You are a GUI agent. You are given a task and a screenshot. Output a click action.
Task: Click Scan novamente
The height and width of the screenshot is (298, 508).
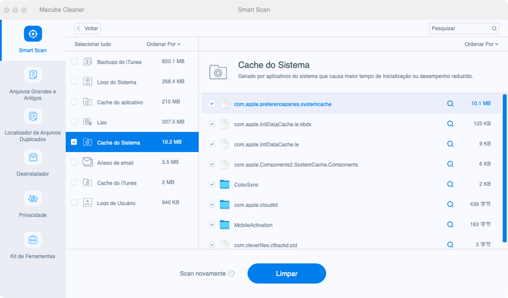point(207,273)
